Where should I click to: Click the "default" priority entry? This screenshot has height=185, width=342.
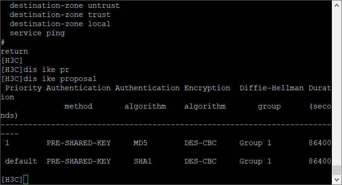21,161
